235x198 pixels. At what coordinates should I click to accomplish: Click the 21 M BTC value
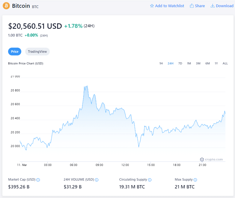pyautogui.click(x=185, y=187)
